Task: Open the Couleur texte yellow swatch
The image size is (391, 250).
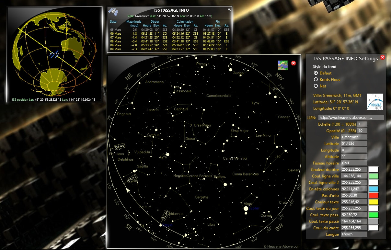Action: click(x=374, y=202)
